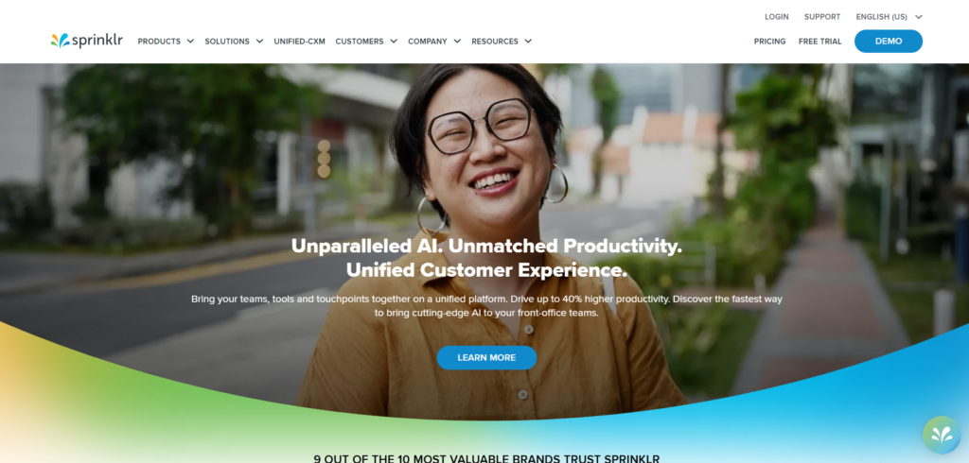This screenshot has width=969, height=463.
Task: Open the Unified-CXM menu item
Action: (x=300, y=42)
